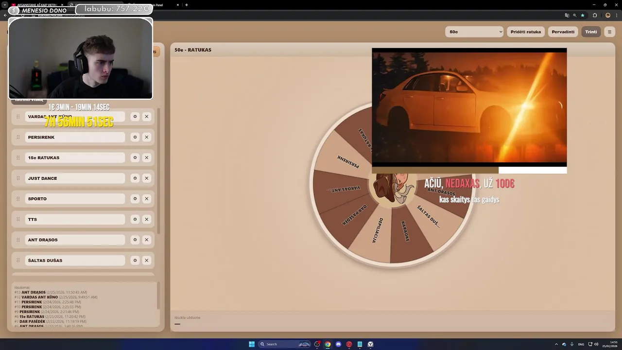Select history entry #8 15e RATUKAS
Image resolution: width=622 pixels, height=350 pixels.
click(x=50, y=316)
